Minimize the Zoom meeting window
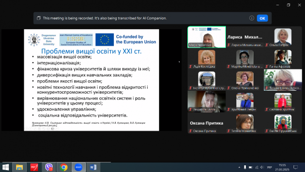 (x=277, y=5)
